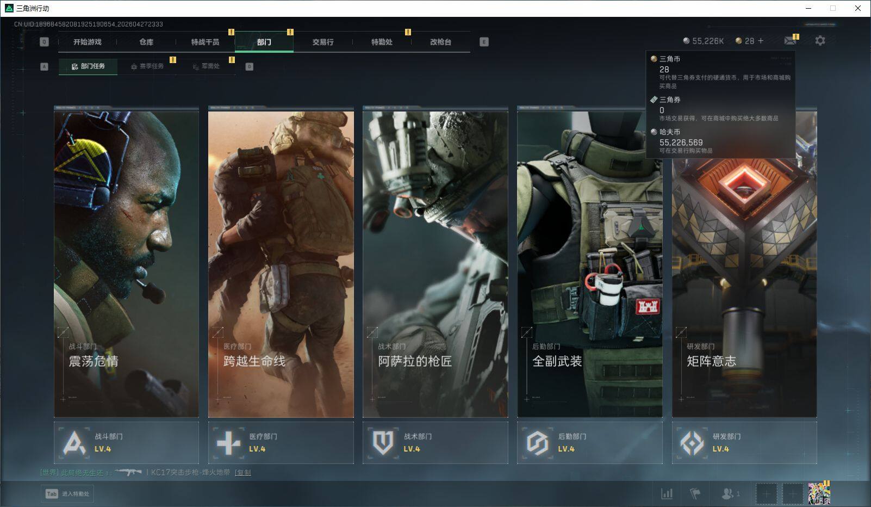
Task: Click the first empty squad slot
Action: tap(766, 493)
